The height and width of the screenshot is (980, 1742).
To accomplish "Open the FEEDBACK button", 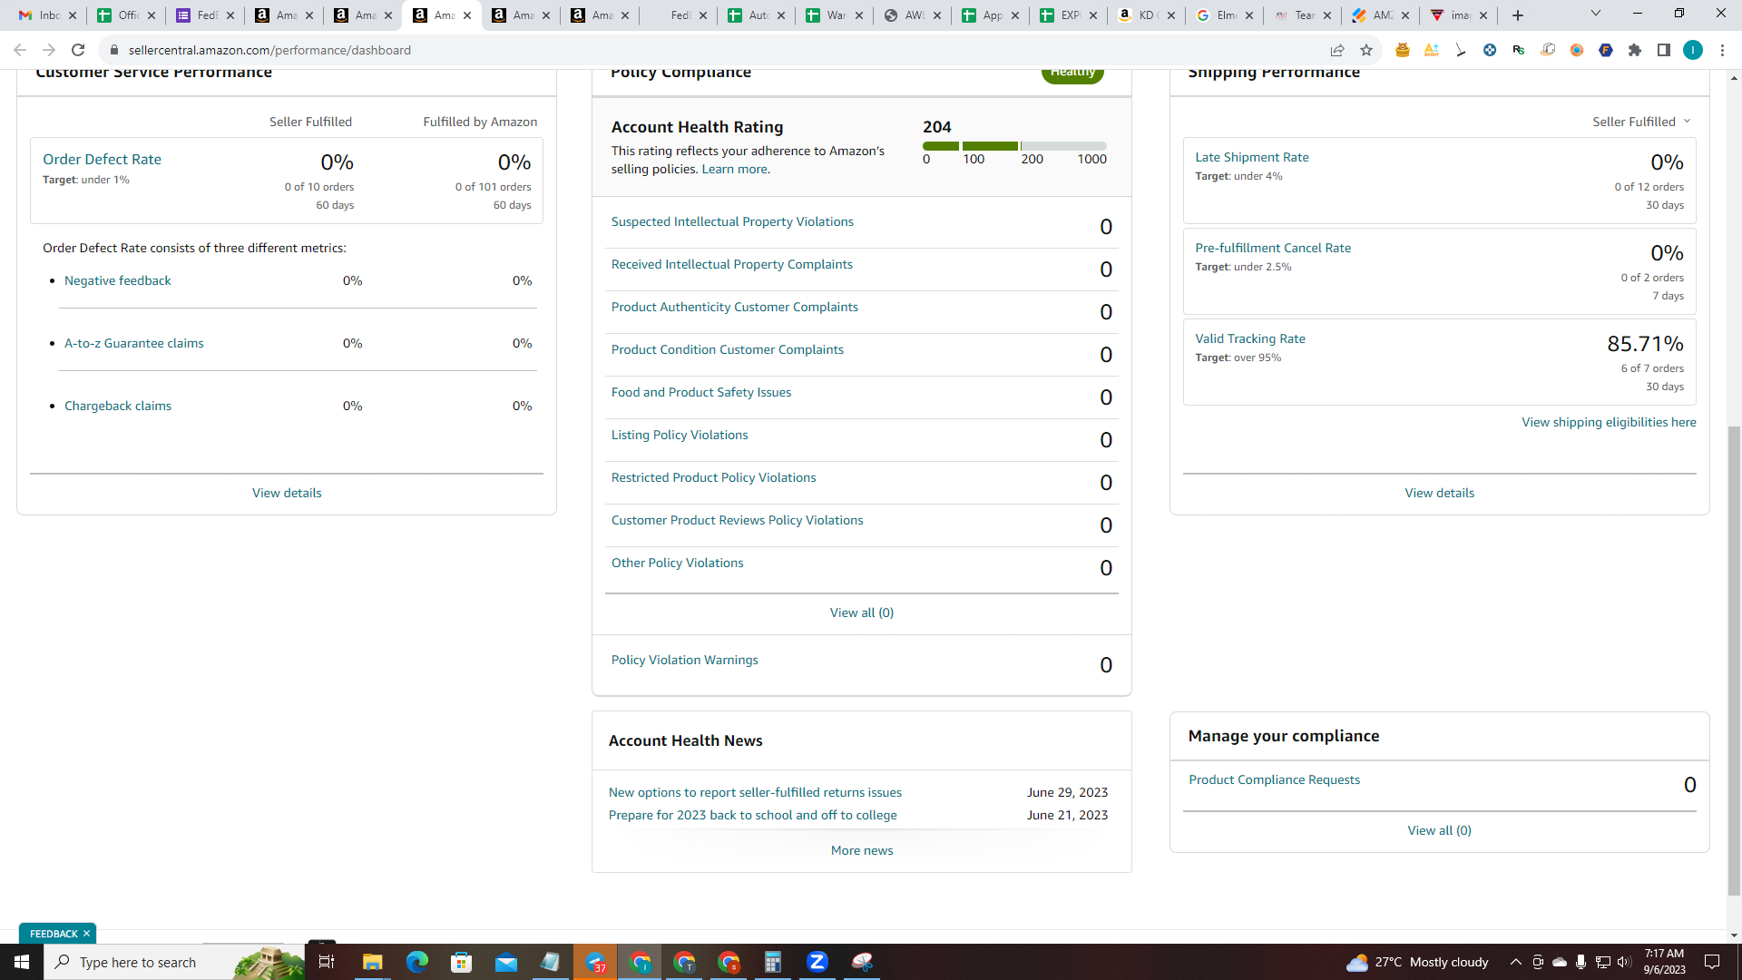I will (x=54, y=934).
